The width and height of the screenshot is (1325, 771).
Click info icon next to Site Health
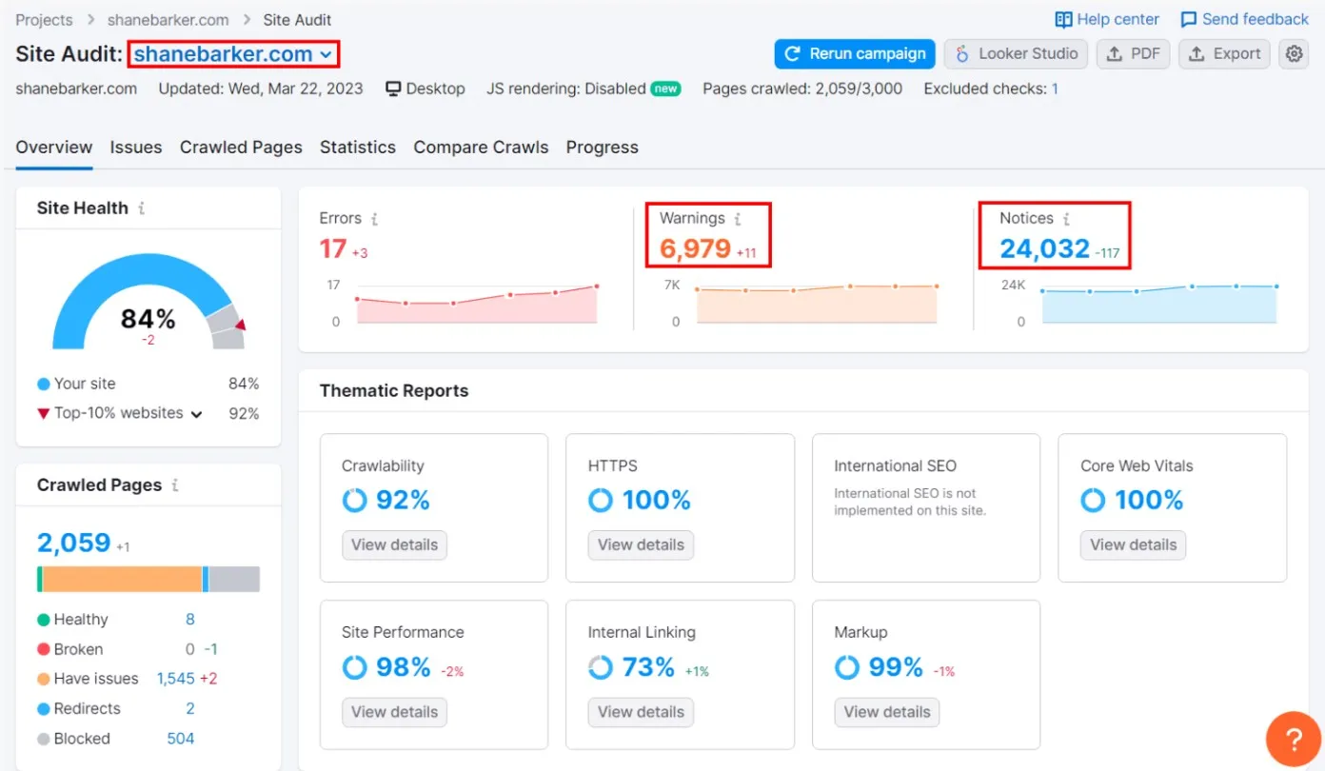pos(142,208)
